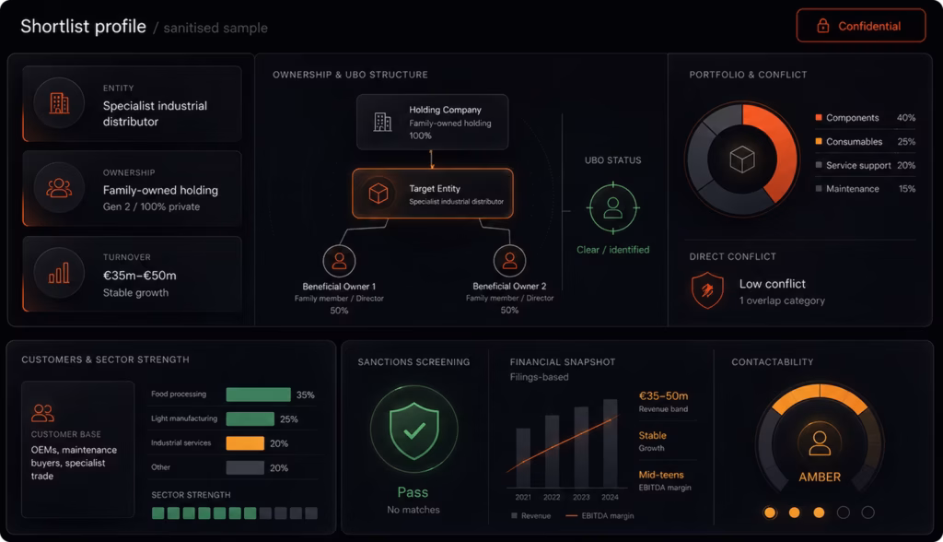
Task: Click the Food processing 35% bar
Action: pos(258,395)
